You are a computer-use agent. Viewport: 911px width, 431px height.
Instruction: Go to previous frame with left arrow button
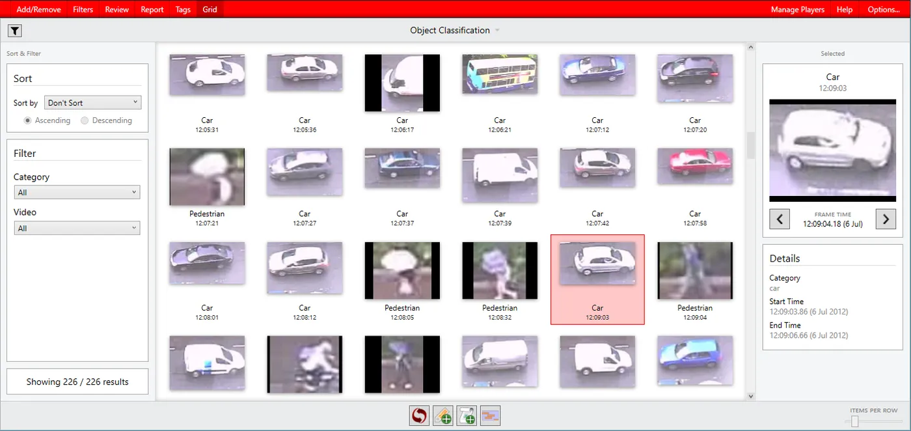coord(780,219)
